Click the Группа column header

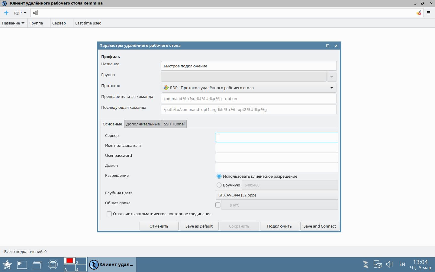point(39,23)
